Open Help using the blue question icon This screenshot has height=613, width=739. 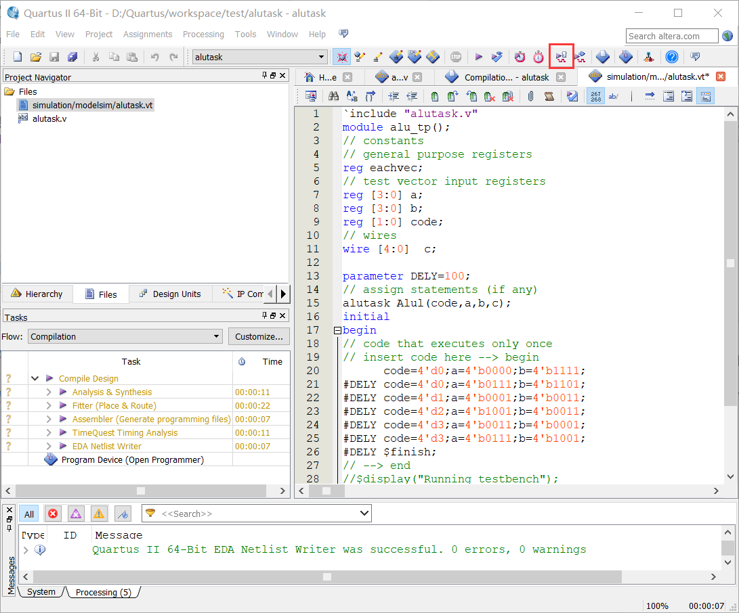point(672,57)
